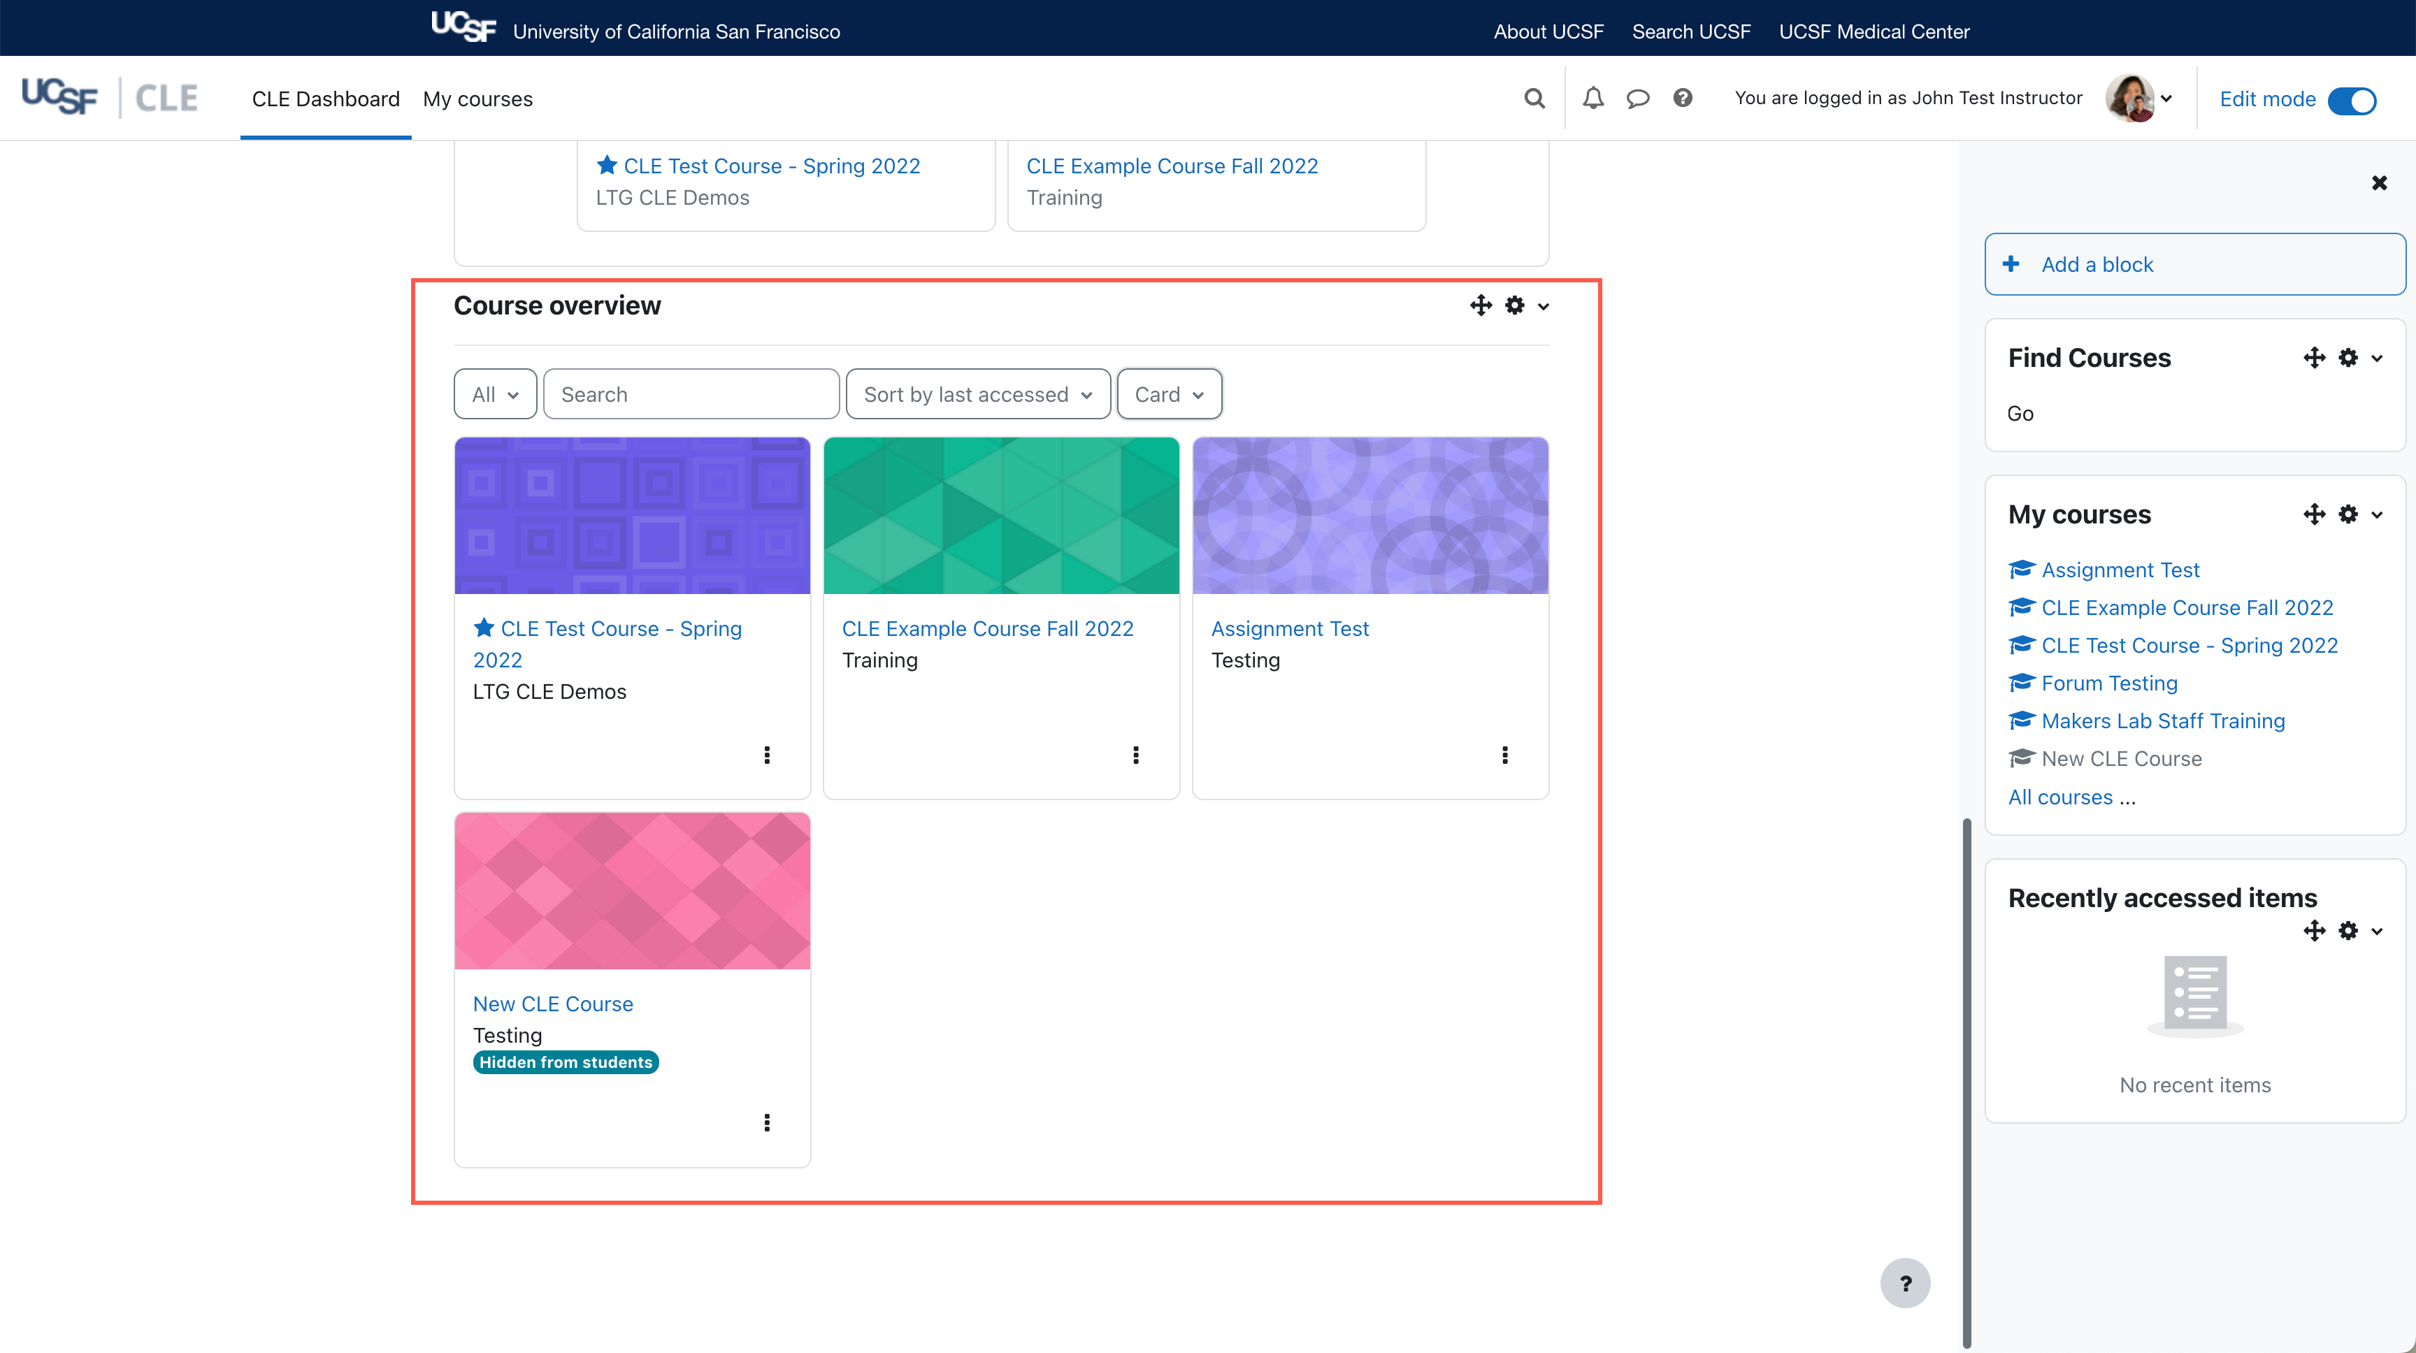Click the UCSF logo in top banner
The image size is (2416, 1353).
tap(463, 27)
